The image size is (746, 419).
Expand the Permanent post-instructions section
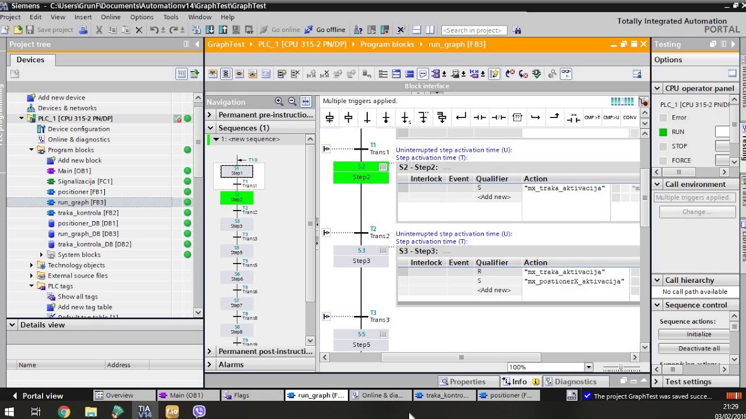click(x=209, y=351)
